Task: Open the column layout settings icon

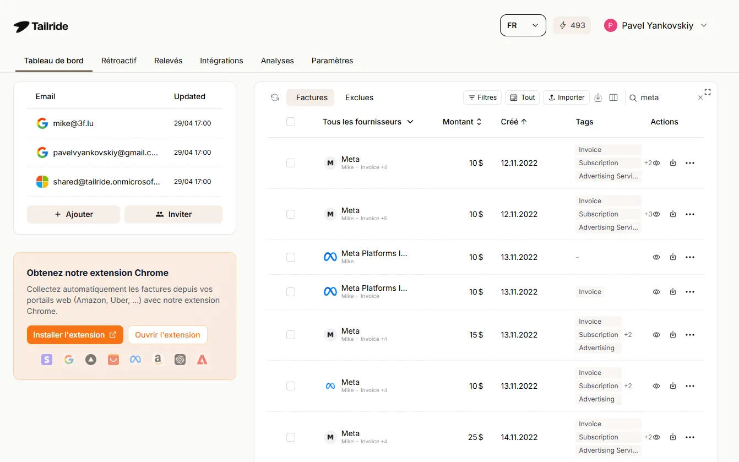Action: [613, 97]
